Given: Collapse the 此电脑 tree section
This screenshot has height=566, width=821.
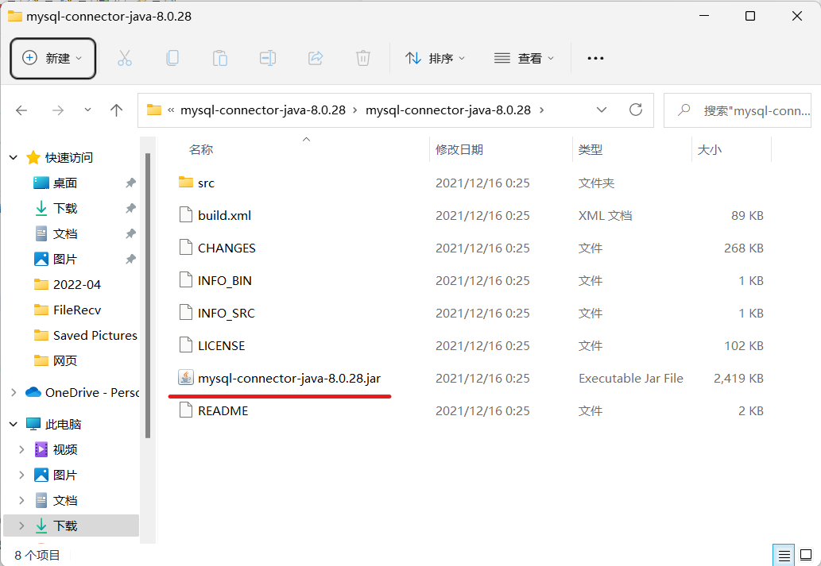Looking at the screenshot, I should tap(14, 424).
